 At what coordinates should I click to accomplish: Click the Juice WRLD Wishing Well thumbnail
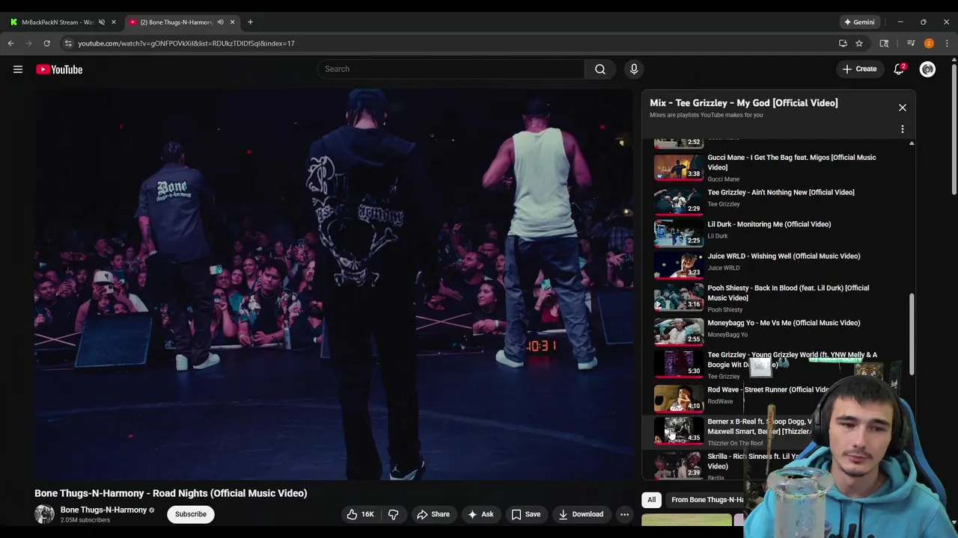pos(679,265)
